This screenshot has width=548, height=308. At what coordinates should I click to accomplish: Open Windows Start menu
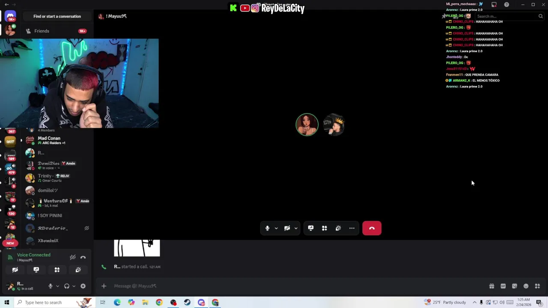6,302
